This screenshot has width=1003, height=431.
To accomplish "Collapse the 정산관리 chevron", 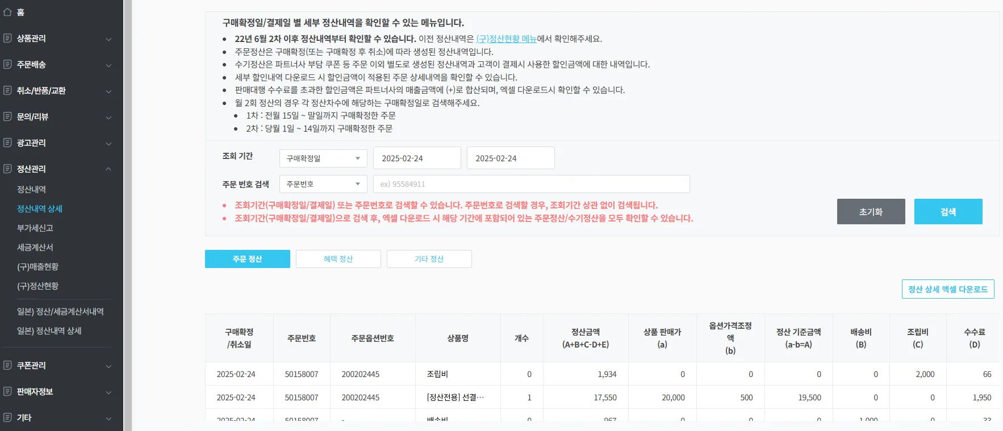I will coord(108,169).
